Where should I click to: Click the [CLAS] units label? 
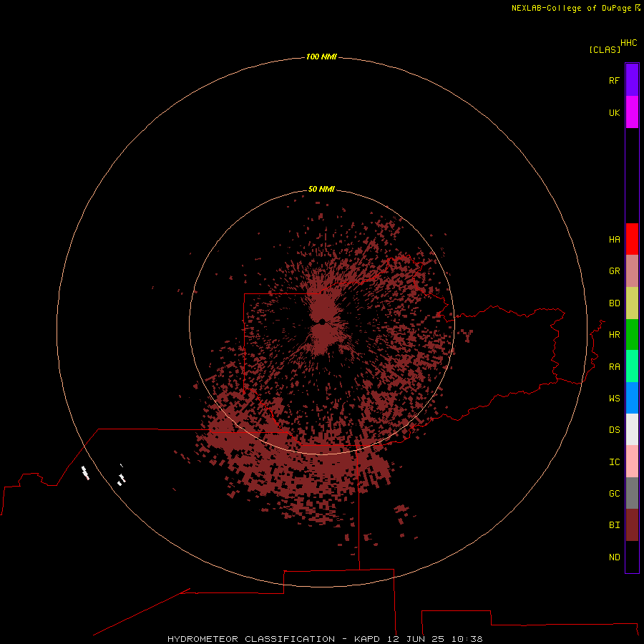[605, 50]
